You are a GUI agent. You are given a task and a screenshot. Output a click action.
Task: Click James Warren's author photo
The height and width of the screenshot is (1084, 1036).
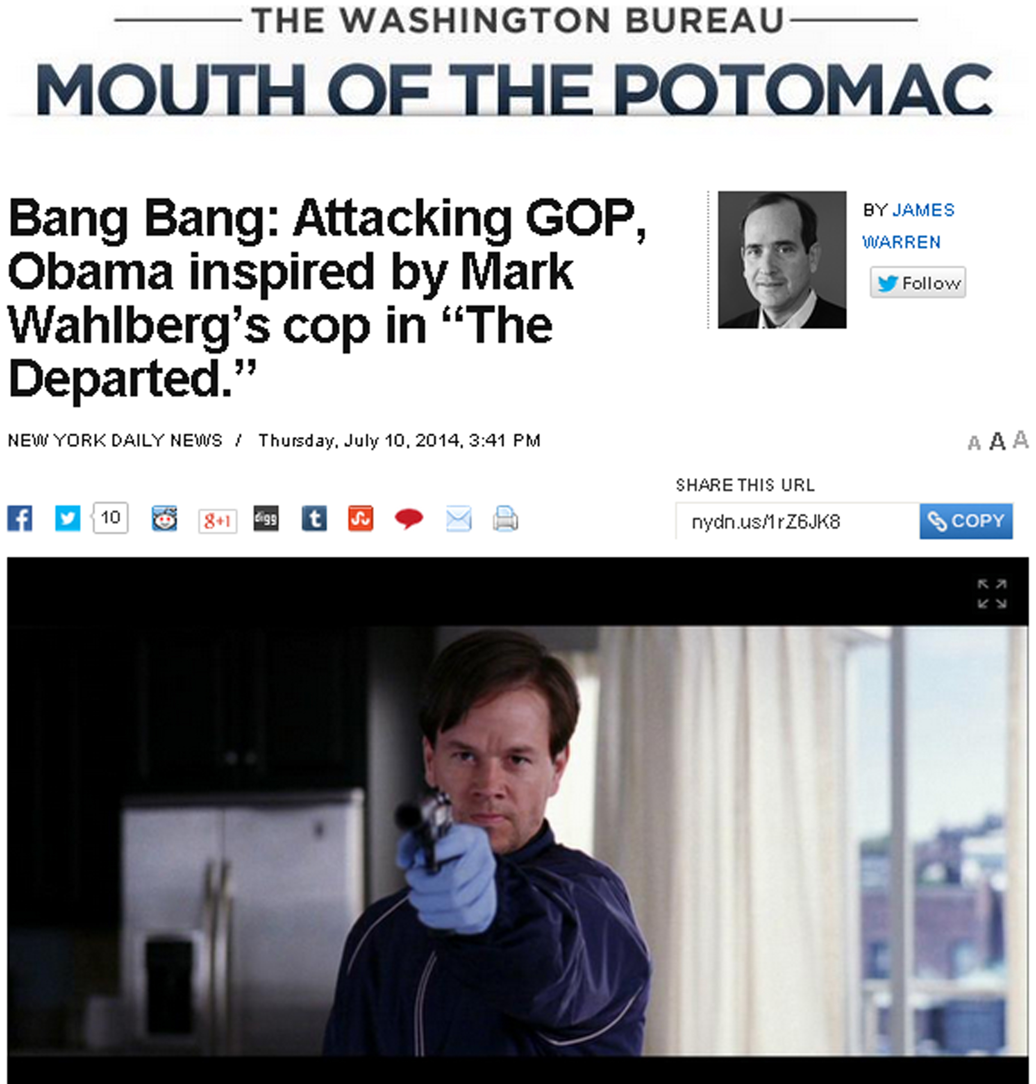coord(781,260)
